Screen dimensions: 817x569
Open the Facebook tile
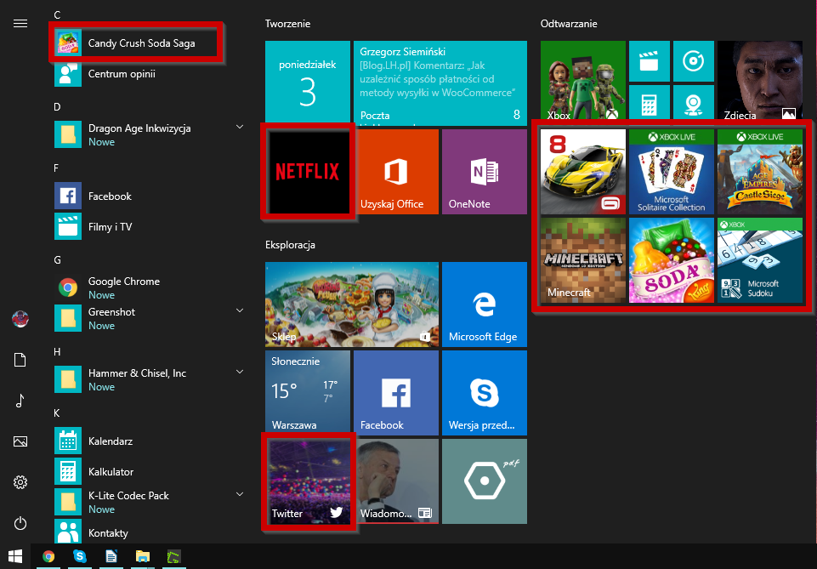coord(396,393)
